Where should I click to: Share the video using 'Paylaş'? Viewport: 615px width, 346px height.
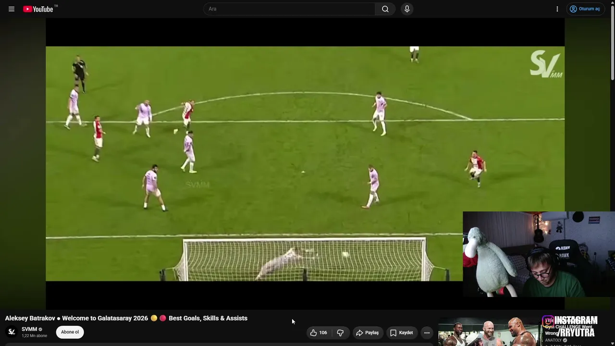[x=368, y=333]
